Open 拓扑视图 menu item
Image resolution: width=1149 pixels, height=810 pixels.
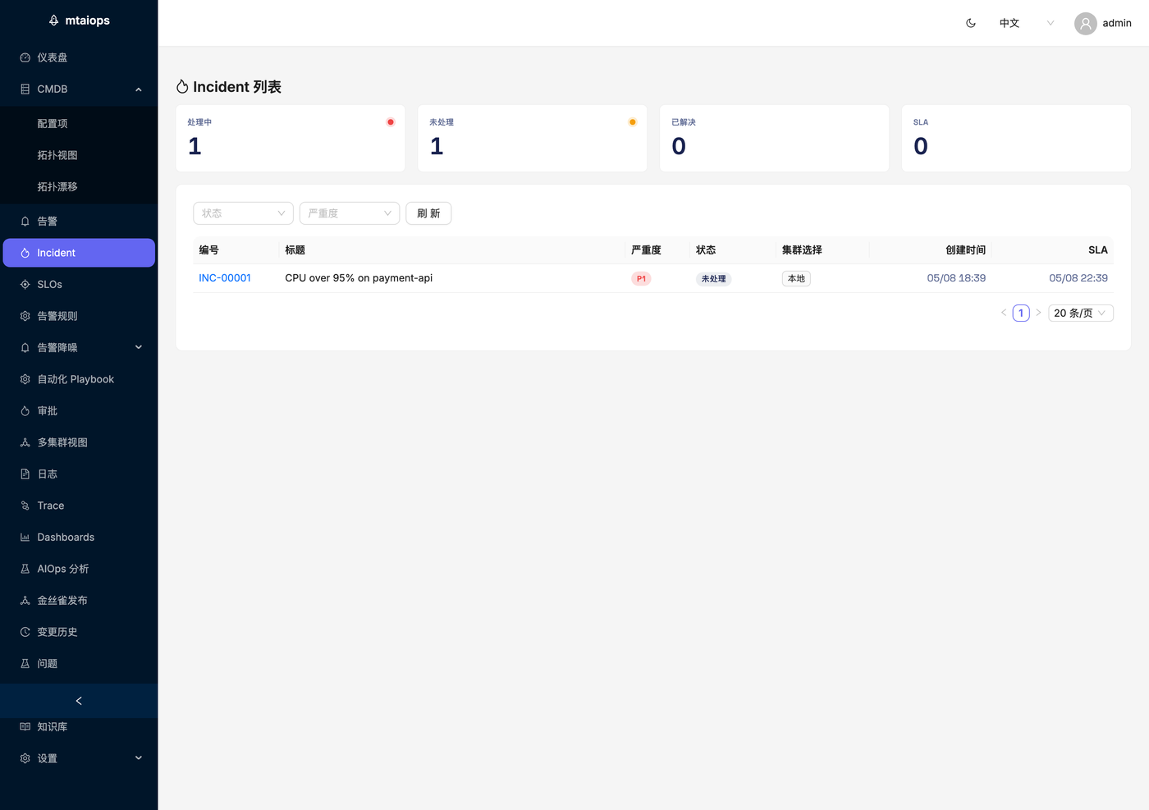79,155
